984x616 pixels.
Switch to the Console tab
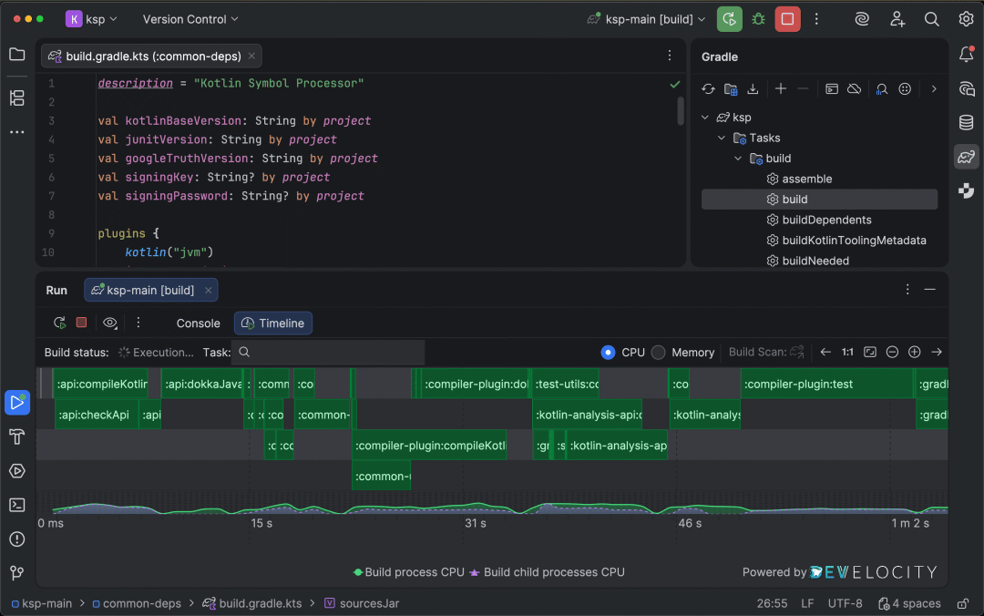(198, 323)
